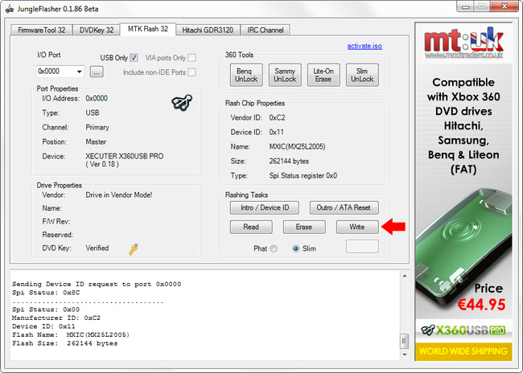This screenshot has height=373, width=523.
Task: Click the Lite-On Erase button
Action: click(323, 75)
